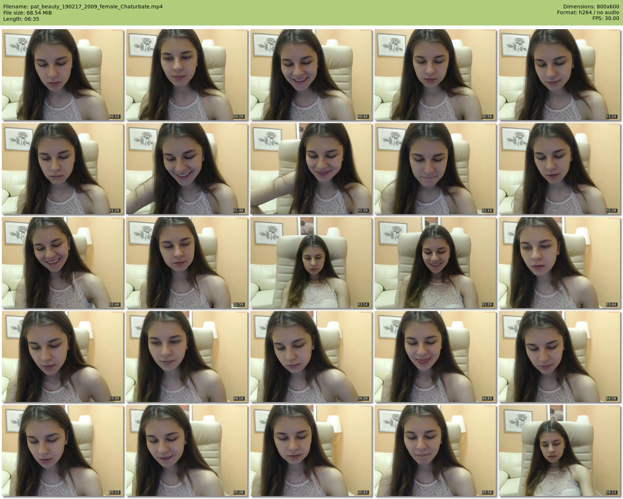The width and height of the screenshot is (623, 499).
Task: Click the Filename line in the header
Action: [83, 7]
